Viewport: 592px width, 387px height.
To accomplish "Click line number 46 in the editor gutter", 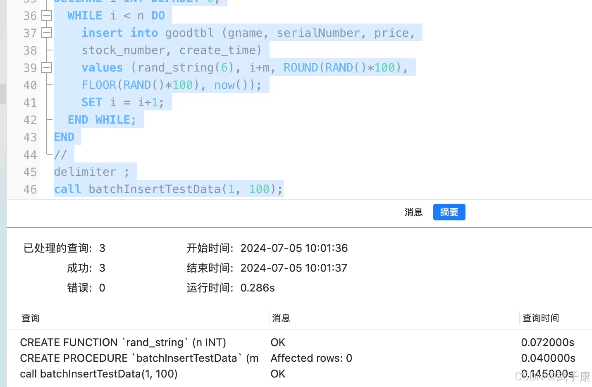I will [x=30, y=189].
